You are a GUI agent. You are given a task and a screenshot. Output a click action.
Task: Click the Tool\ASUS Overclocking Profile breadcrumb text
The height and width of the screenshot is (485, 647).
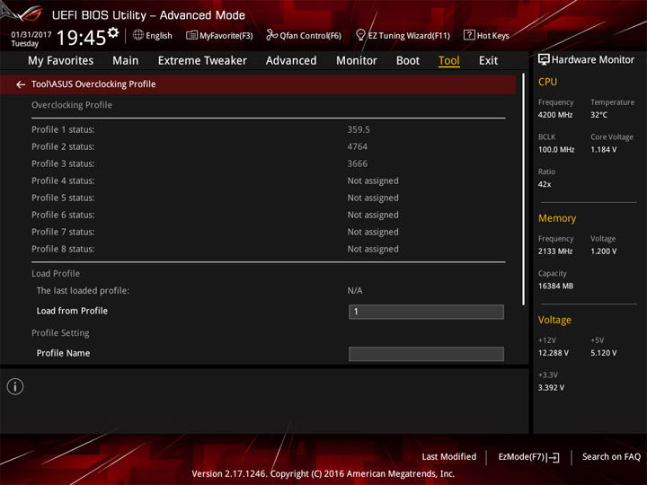point(93,84)
